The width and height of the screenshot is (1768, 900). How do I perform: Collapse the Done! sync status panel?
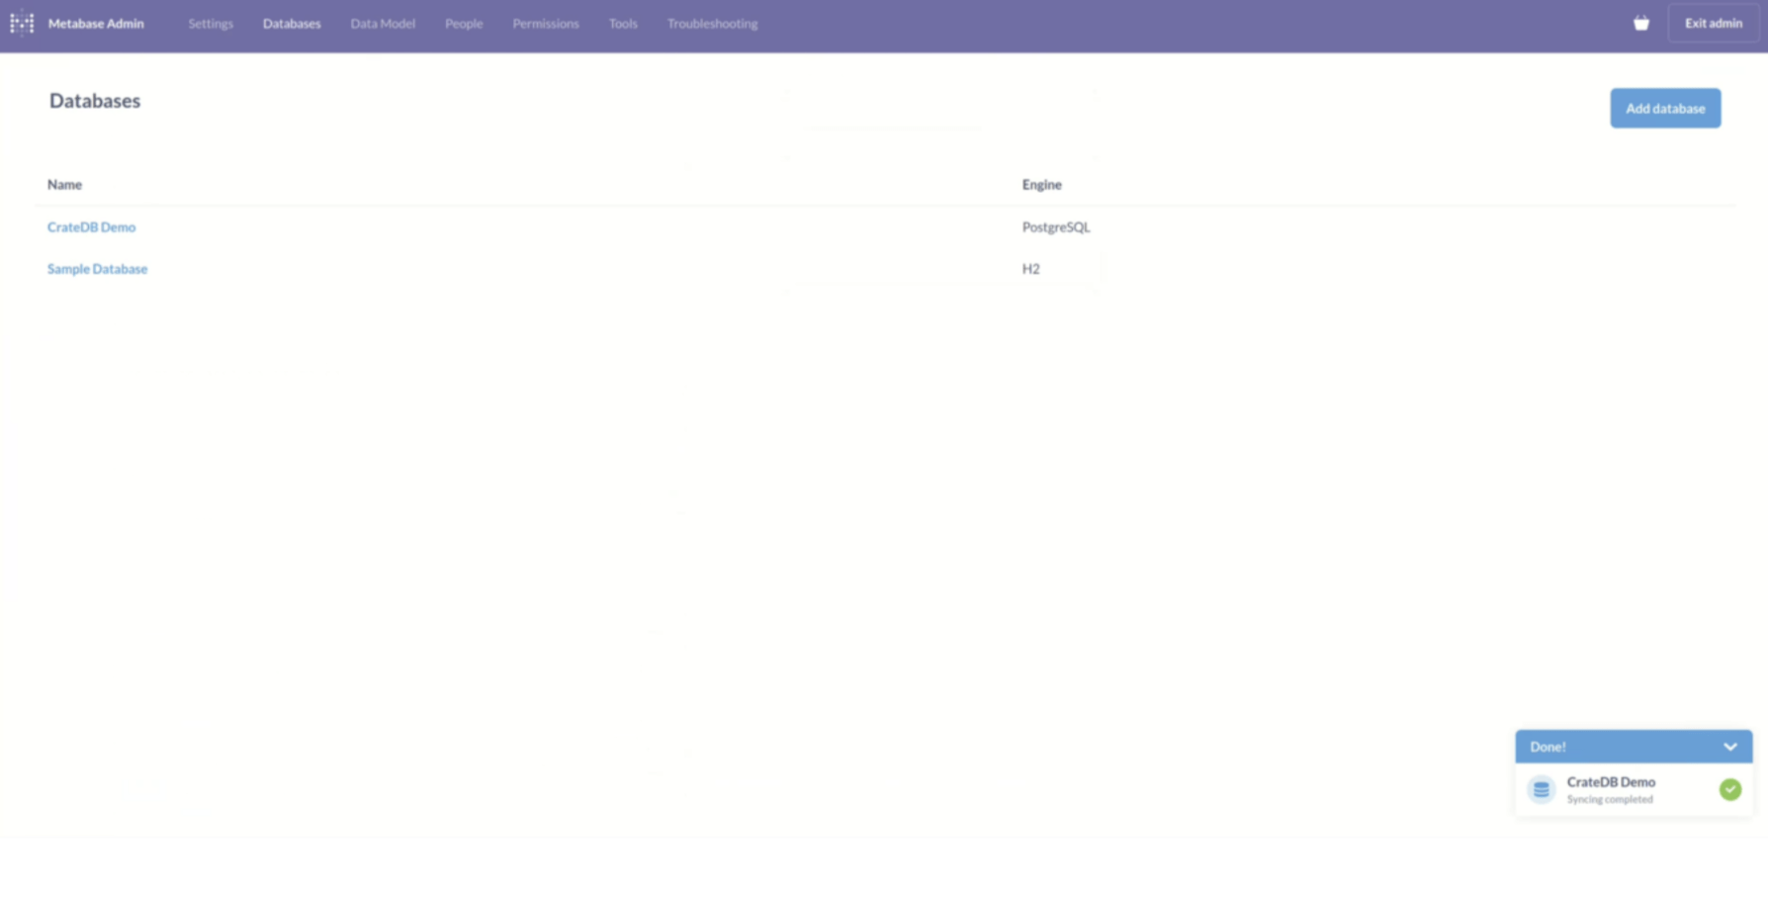pyautogui.click(x=1729, y=747)
